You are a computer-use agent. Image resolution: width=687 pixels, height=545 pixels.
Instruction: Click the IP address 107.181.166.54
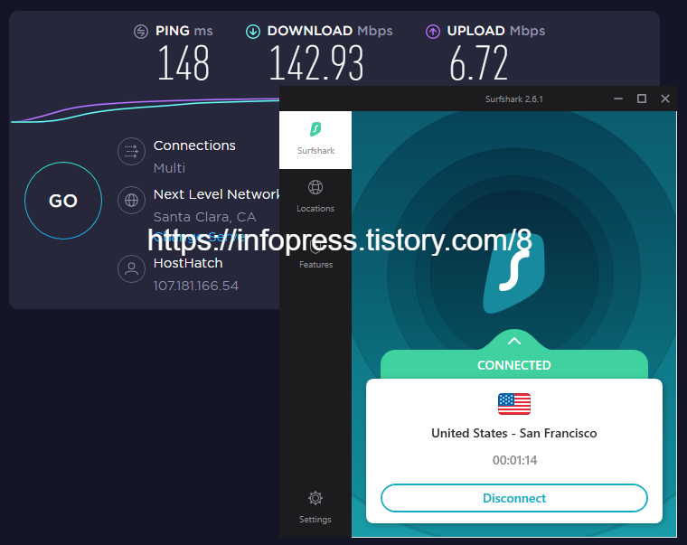(x=196, y=286)
